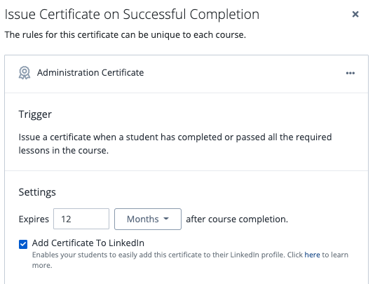The height and width of the screenshot is (284, 375).
Task: Click the subtitle about rules for this certificate
Action: coord(125,35)
